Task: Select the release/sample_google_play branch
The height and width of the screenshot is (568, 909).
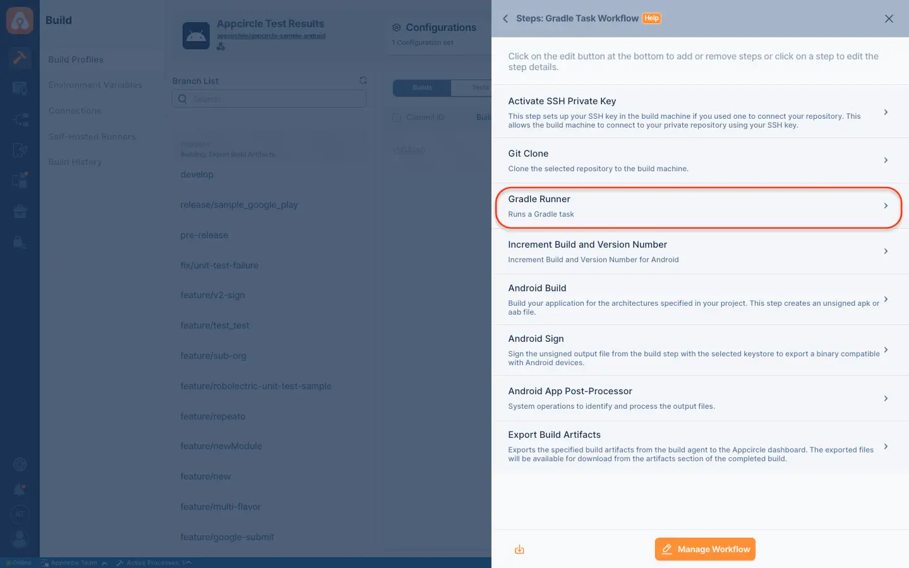Action: click(x=239, y=205)
